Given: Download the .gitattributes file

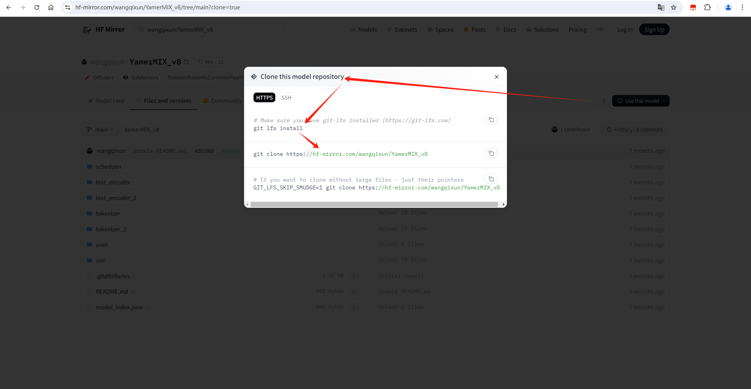Looking at the screenshot, I should (x=354, y=276).
